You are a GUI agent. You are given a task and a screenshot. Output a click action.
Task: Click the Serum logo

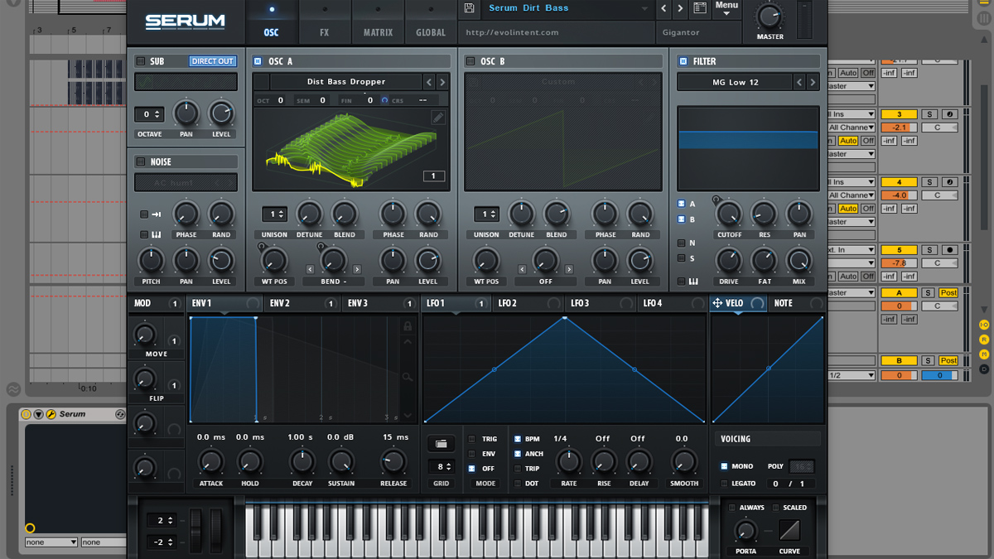185,22
